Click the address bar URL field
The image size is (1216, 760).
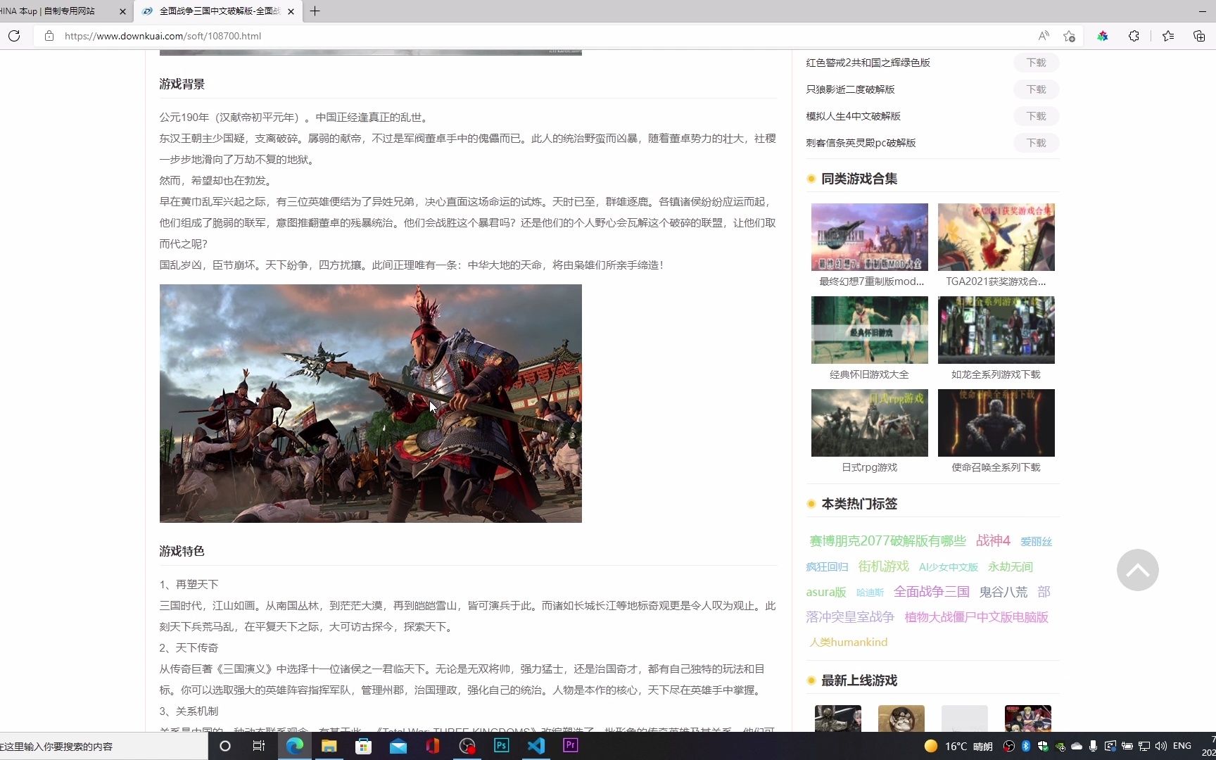(x=542, y=36)
